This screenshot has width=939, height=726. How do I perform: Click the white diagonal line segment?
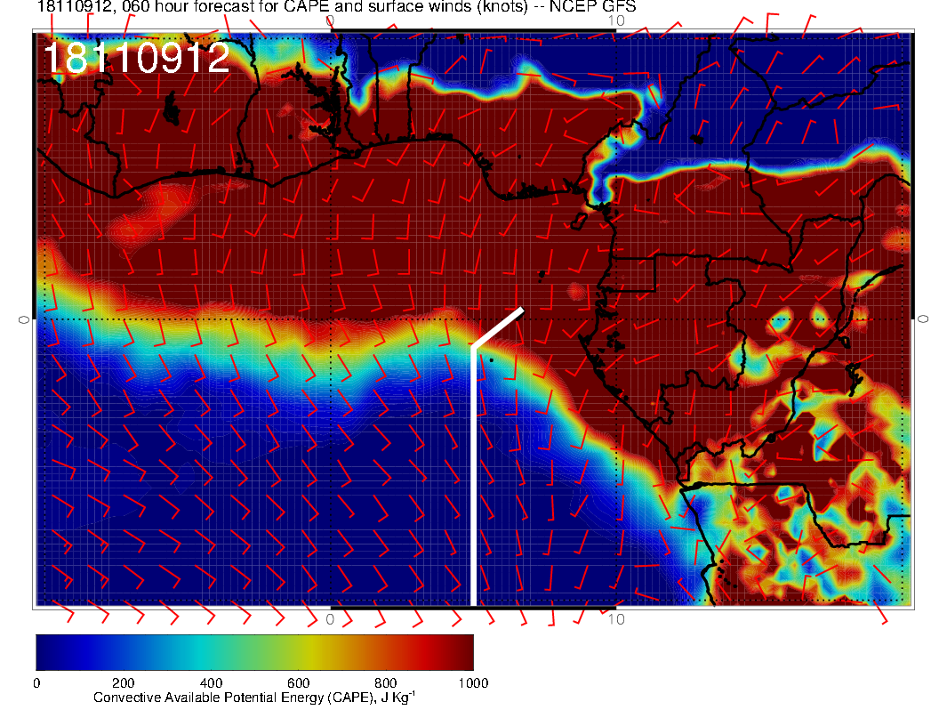point(498,327)
